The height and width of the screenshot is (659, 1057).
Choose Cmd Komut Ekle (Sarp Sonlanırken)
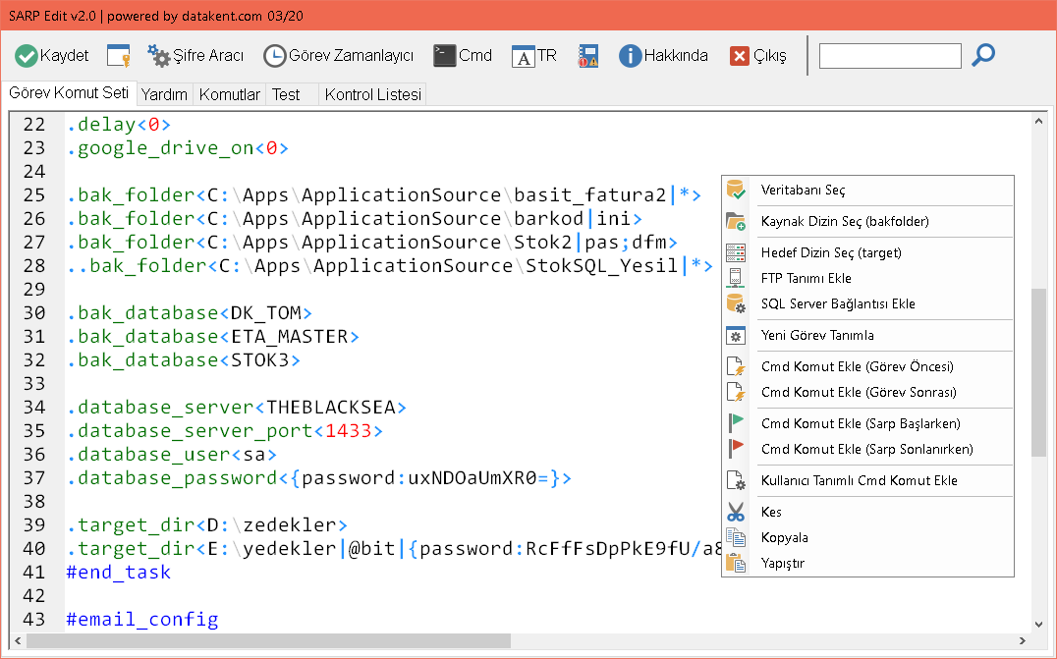tap(867, 450)
